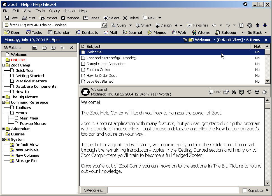Image resolution: width=272 pixels, height=196 pixels.
Task: Open the Favorites toolbar item
Action: pyautogui.click(x=197, y=25)
